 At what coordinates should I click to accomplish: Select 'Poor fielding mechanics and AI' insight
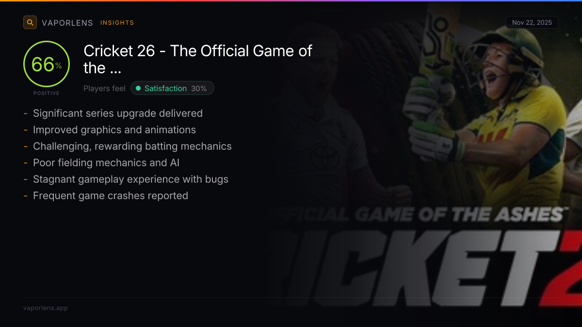pos(106,163)
